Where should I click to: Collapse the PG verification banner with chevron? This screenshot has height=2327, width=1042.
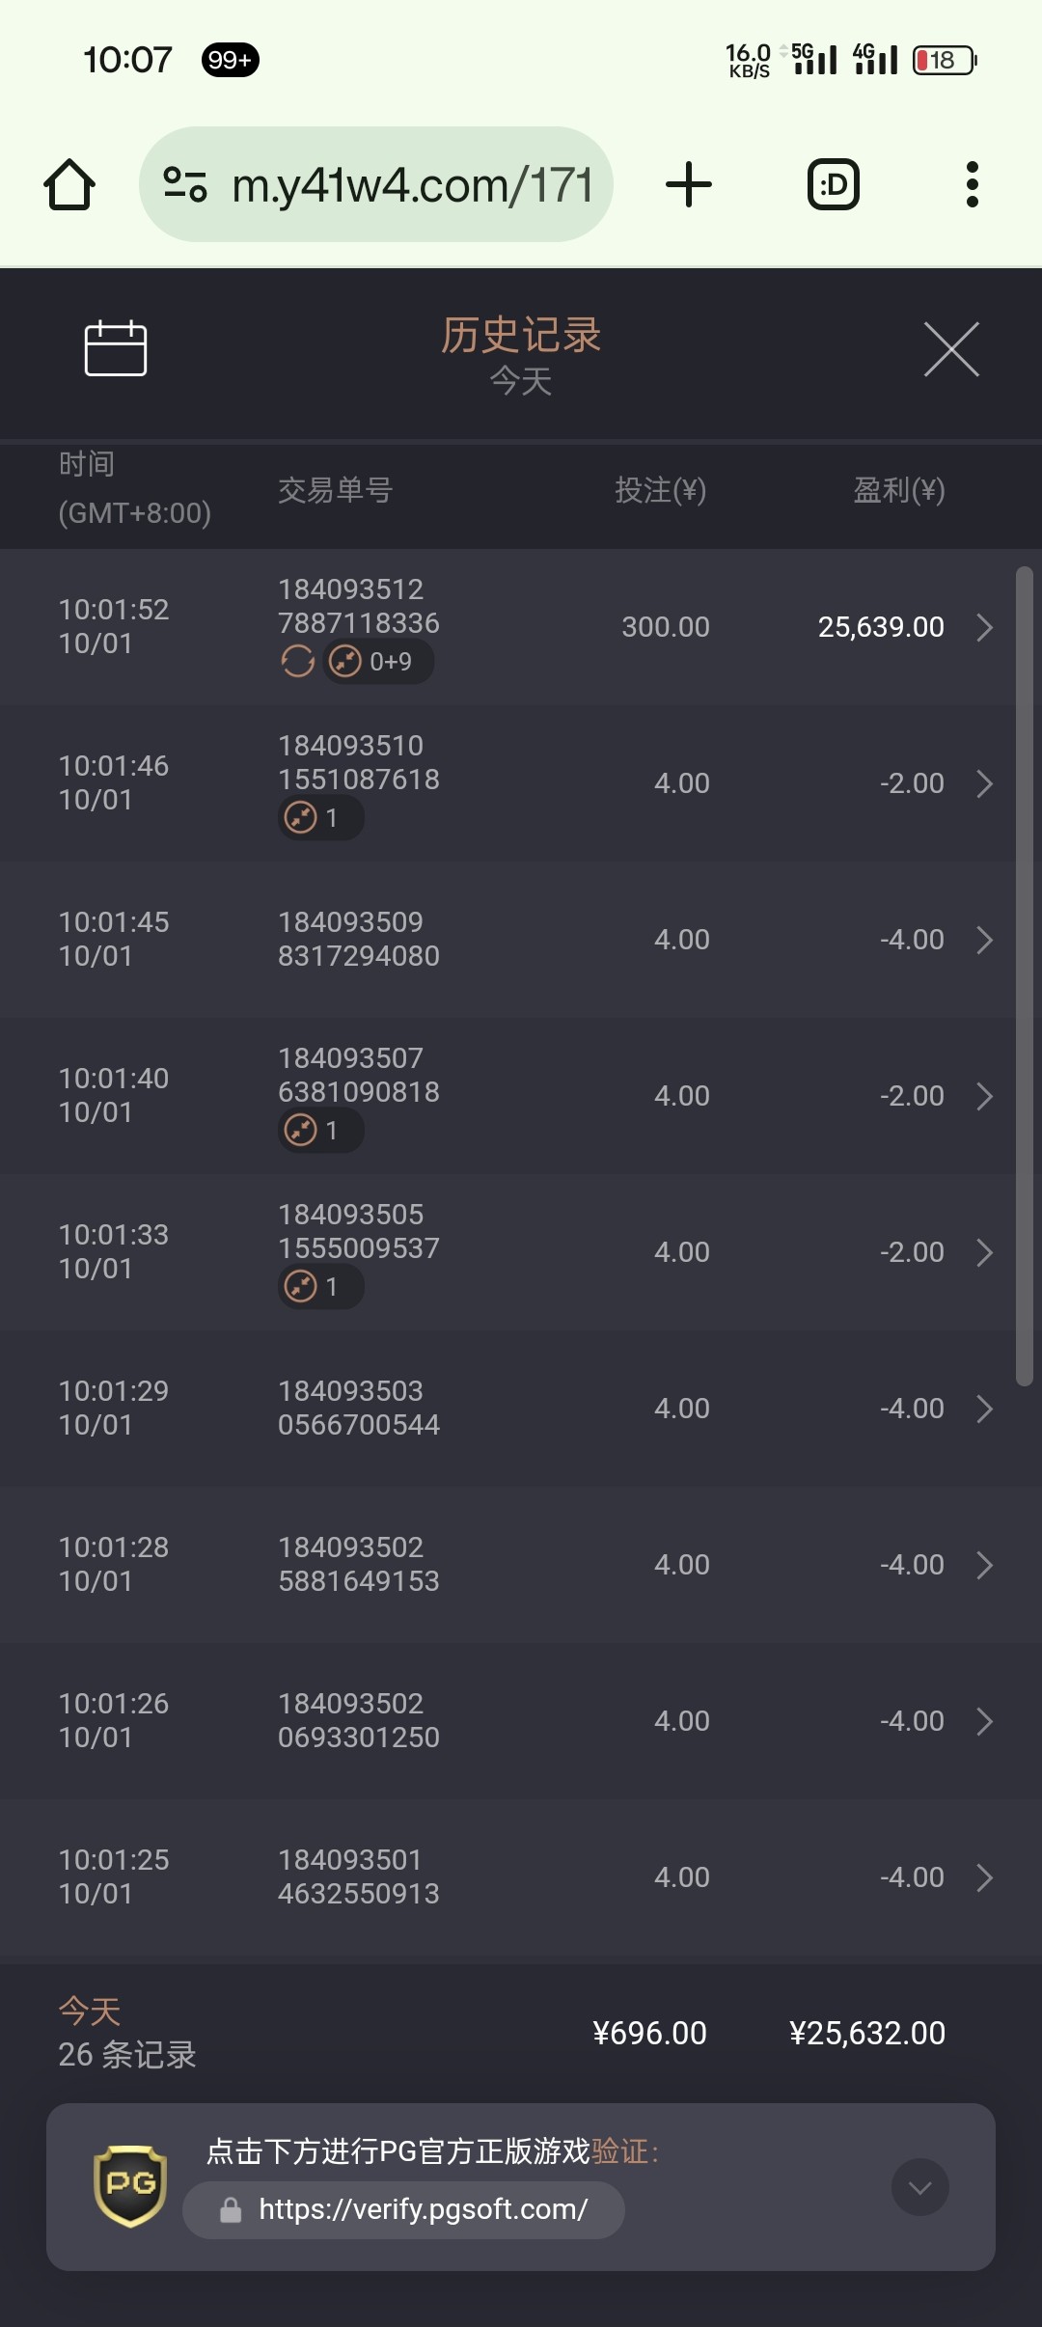[x=919, y=2187]
